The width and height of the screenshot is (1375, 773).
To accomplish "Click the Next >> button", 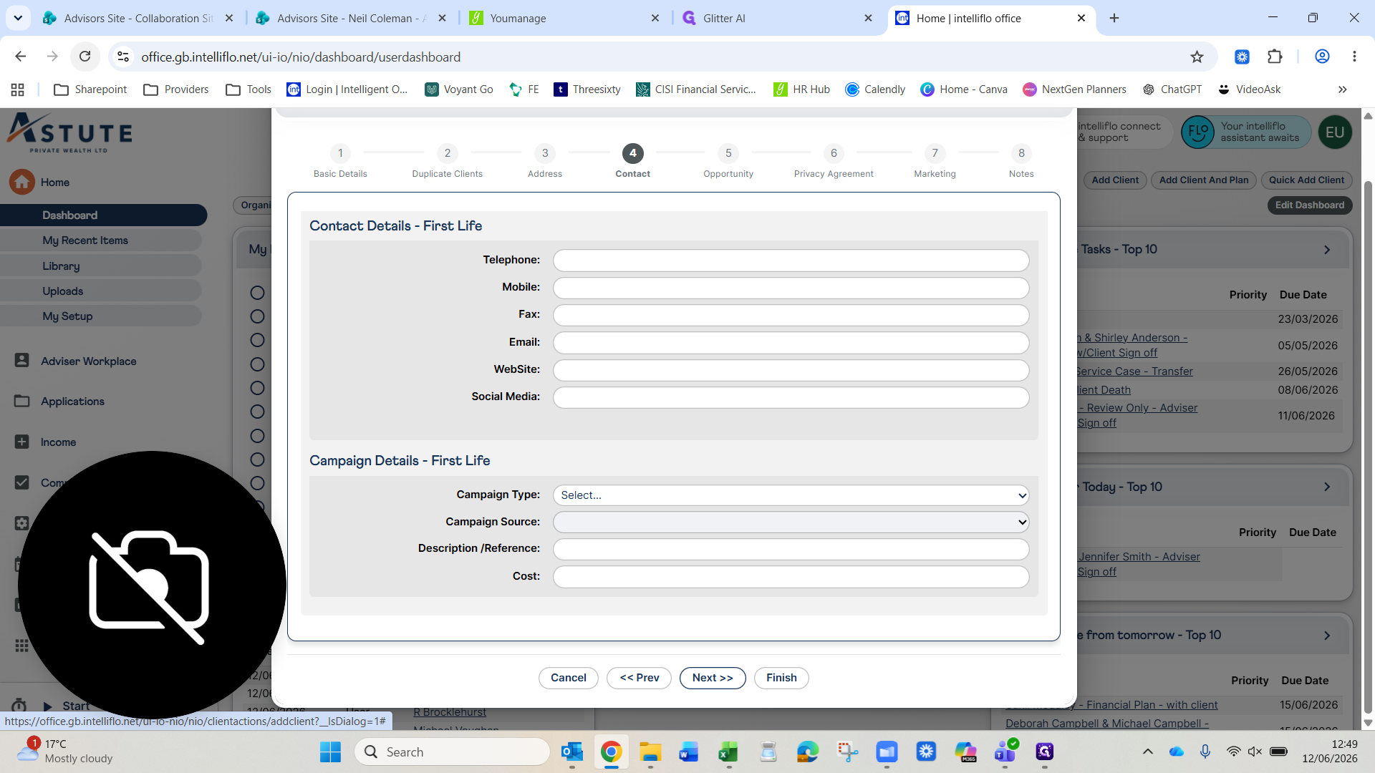I will point(713,678).
